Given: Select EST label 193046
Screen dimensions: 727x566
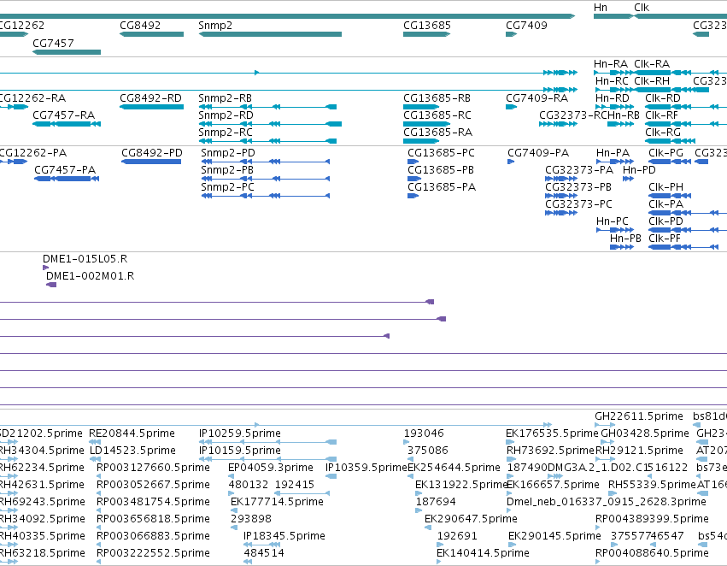Looking at the screenshot, I should pyautogui.click(x=424, y=433).
